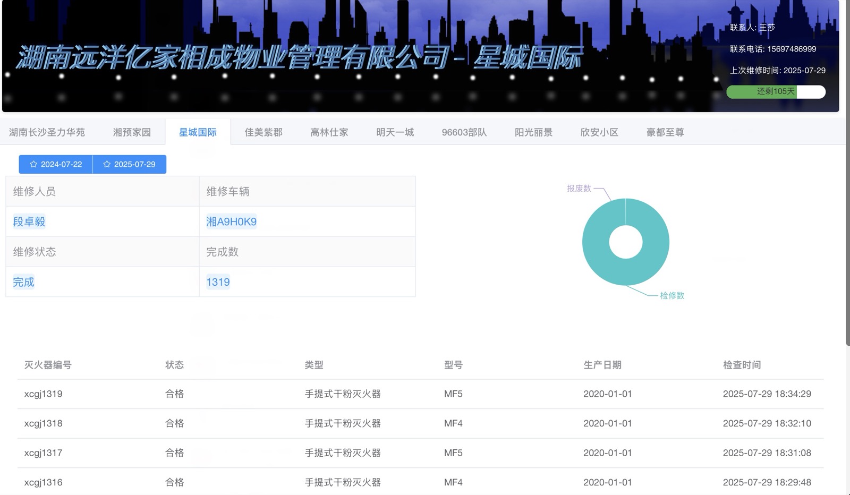Click the 检修数 chart label
This screenshot has width=850, height=495.
pyautogui.click(x=672, y=295)
